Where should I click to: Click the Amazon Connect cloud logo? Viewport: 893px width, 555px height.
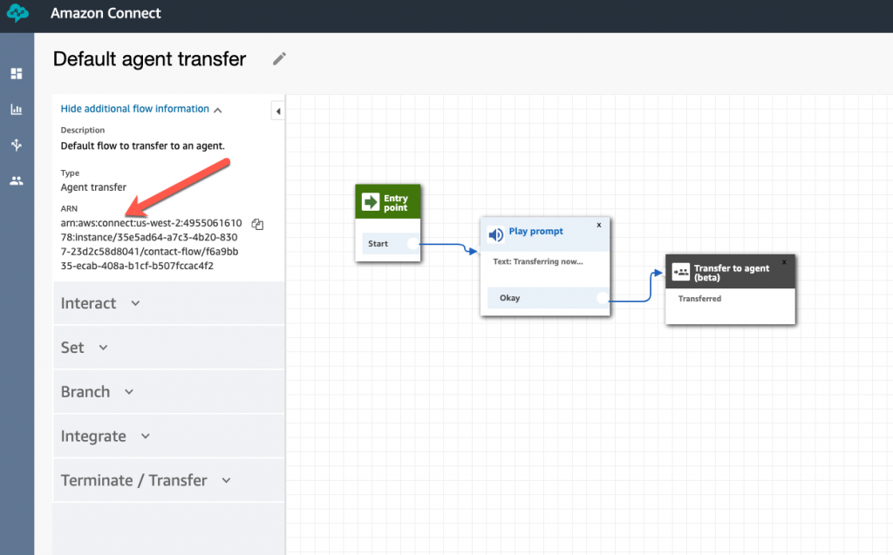[x=17, y=15]
